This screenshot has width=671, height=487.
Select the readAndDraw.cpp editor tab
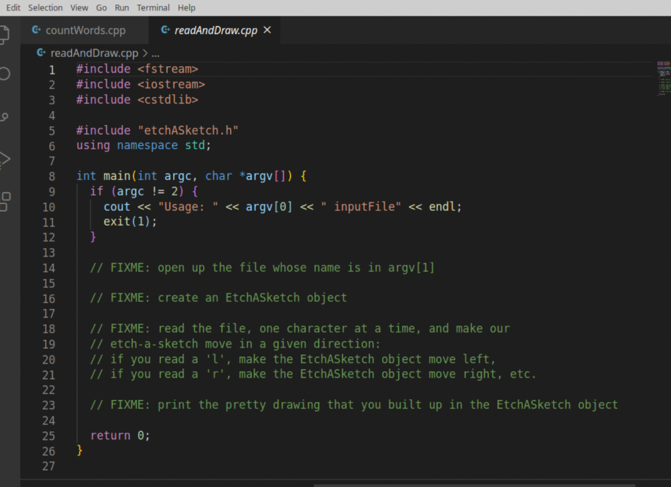(214, 30)
